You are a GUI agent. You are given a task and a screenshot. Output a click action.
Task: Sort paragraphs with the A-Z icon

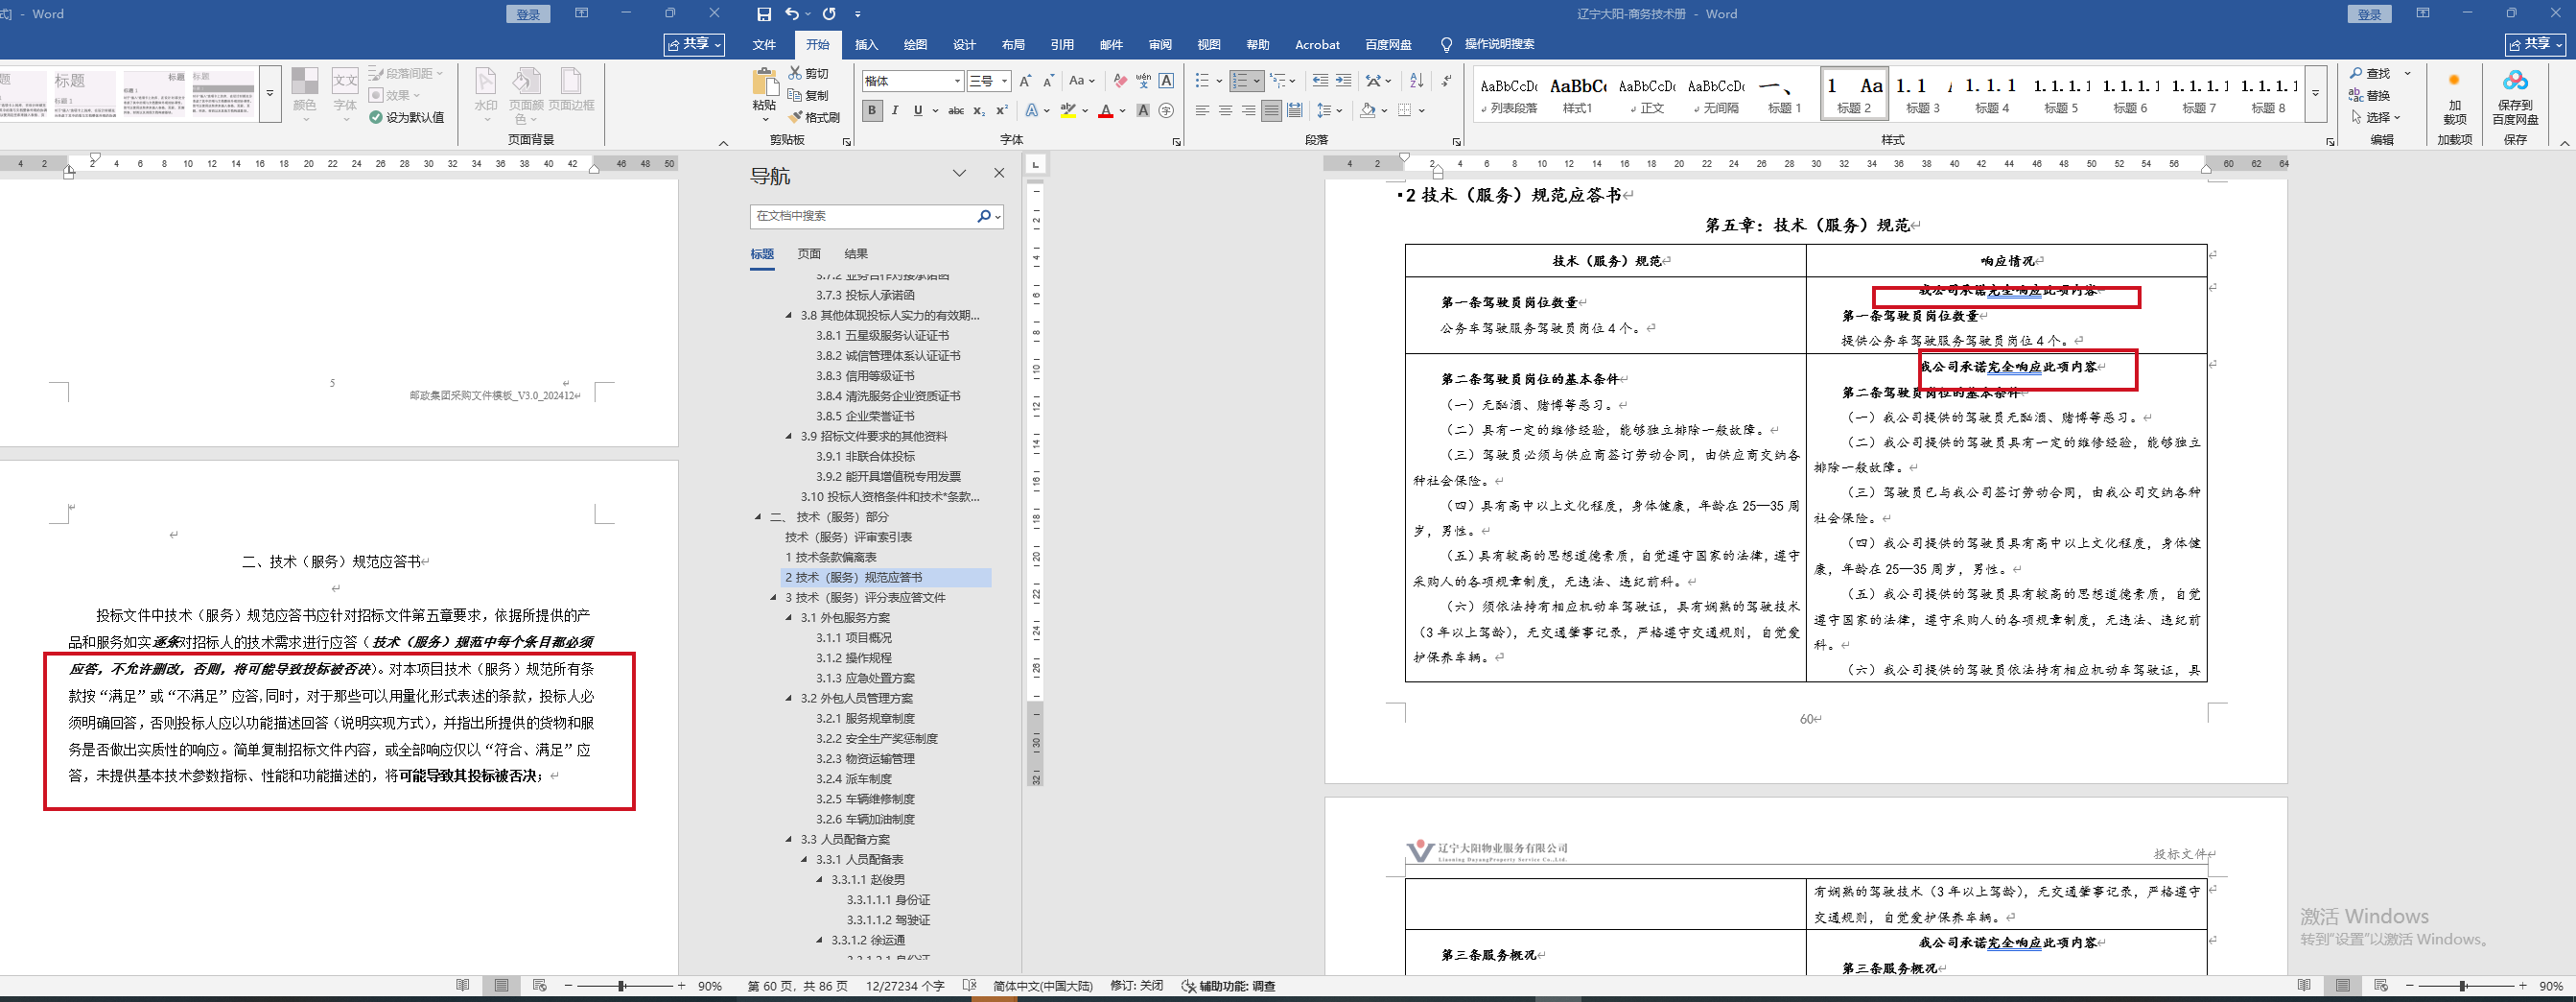pyautogui.click(x=1416, y=81)
